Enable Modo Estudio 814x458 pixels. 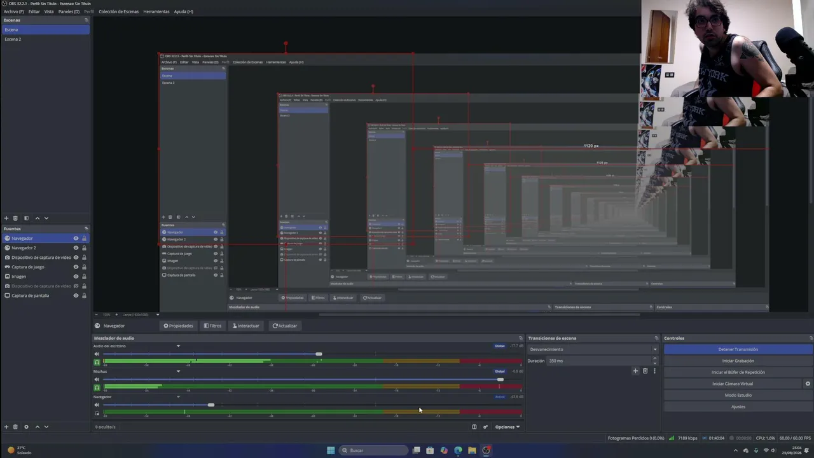tap(738, 395)
